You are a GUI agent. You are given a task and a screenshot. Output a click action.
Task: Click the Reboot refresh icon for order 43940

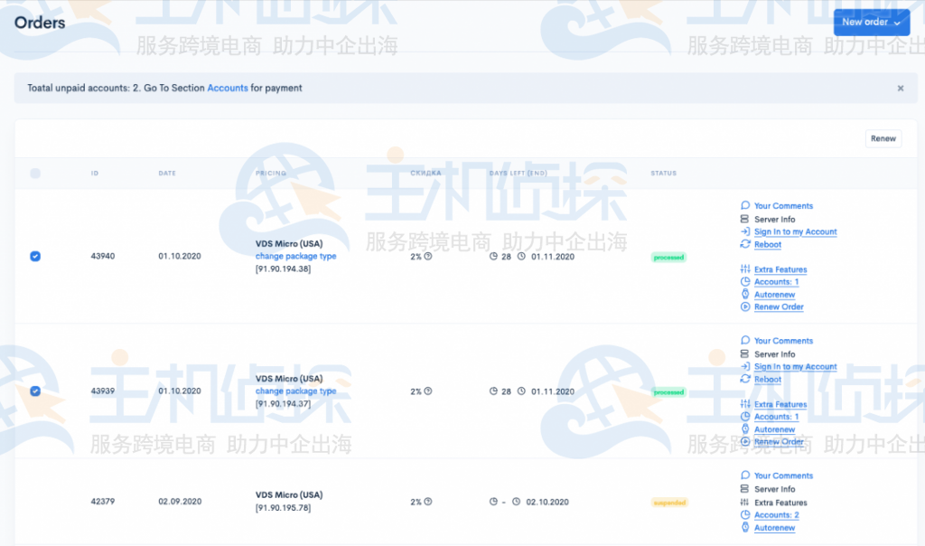(x=745, y=244)
